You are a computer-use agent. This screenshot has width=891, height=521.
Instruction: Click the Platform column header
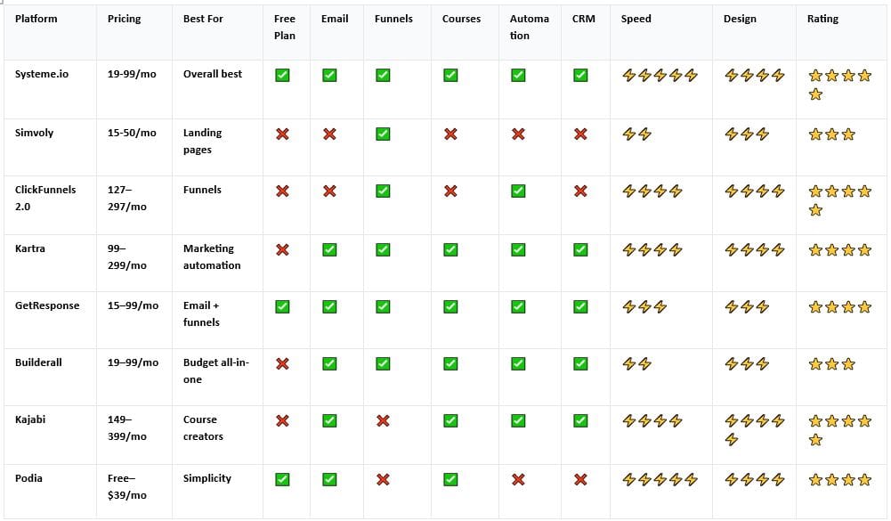pyautogui.click(x=36, y=19)
